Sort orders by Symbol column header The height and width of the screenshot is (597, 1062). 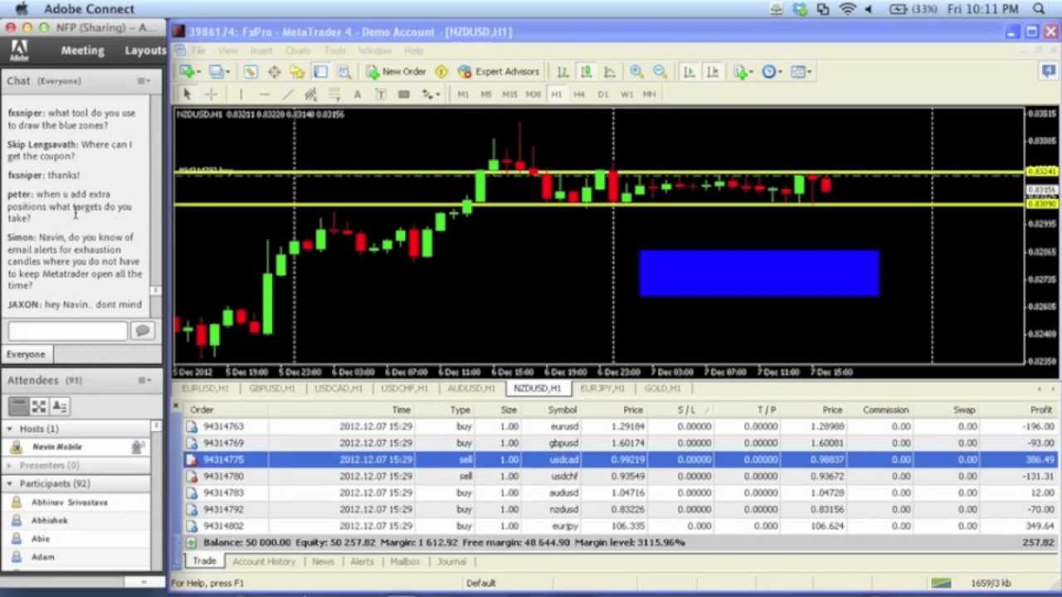pyautogui.click(x=562, y=410)
